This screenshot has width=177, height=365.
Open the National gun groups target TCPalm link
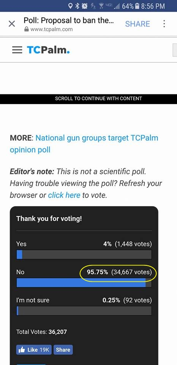click(84, 144)
